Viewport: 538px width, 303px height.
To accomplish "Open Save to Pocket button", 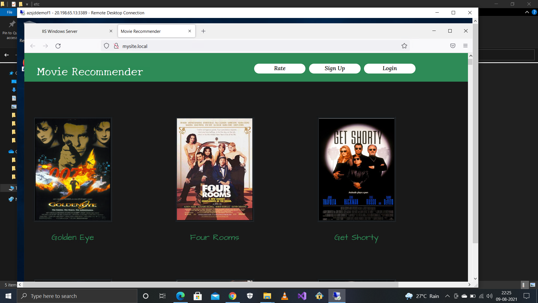I will click(453, 46).
